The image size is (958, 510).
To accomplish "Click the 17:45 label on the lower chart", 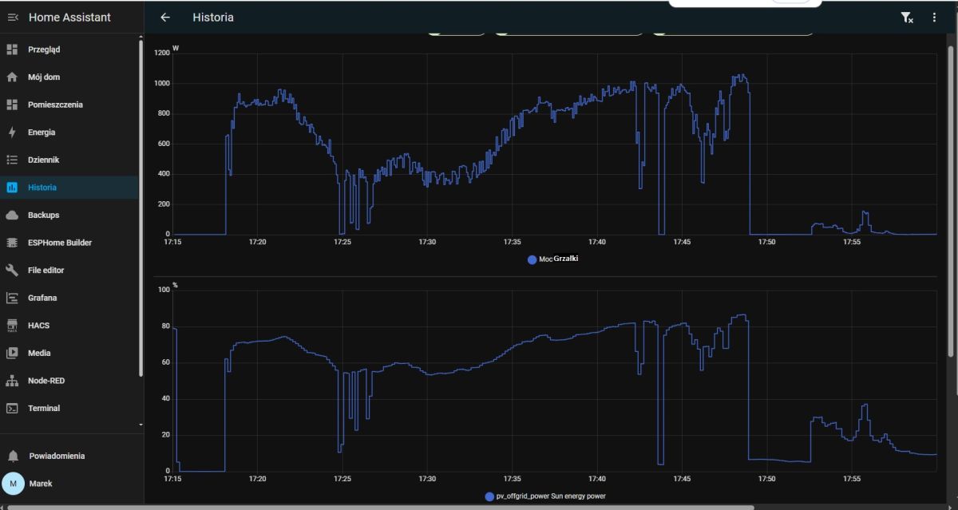I will click(x=682, y=479).
